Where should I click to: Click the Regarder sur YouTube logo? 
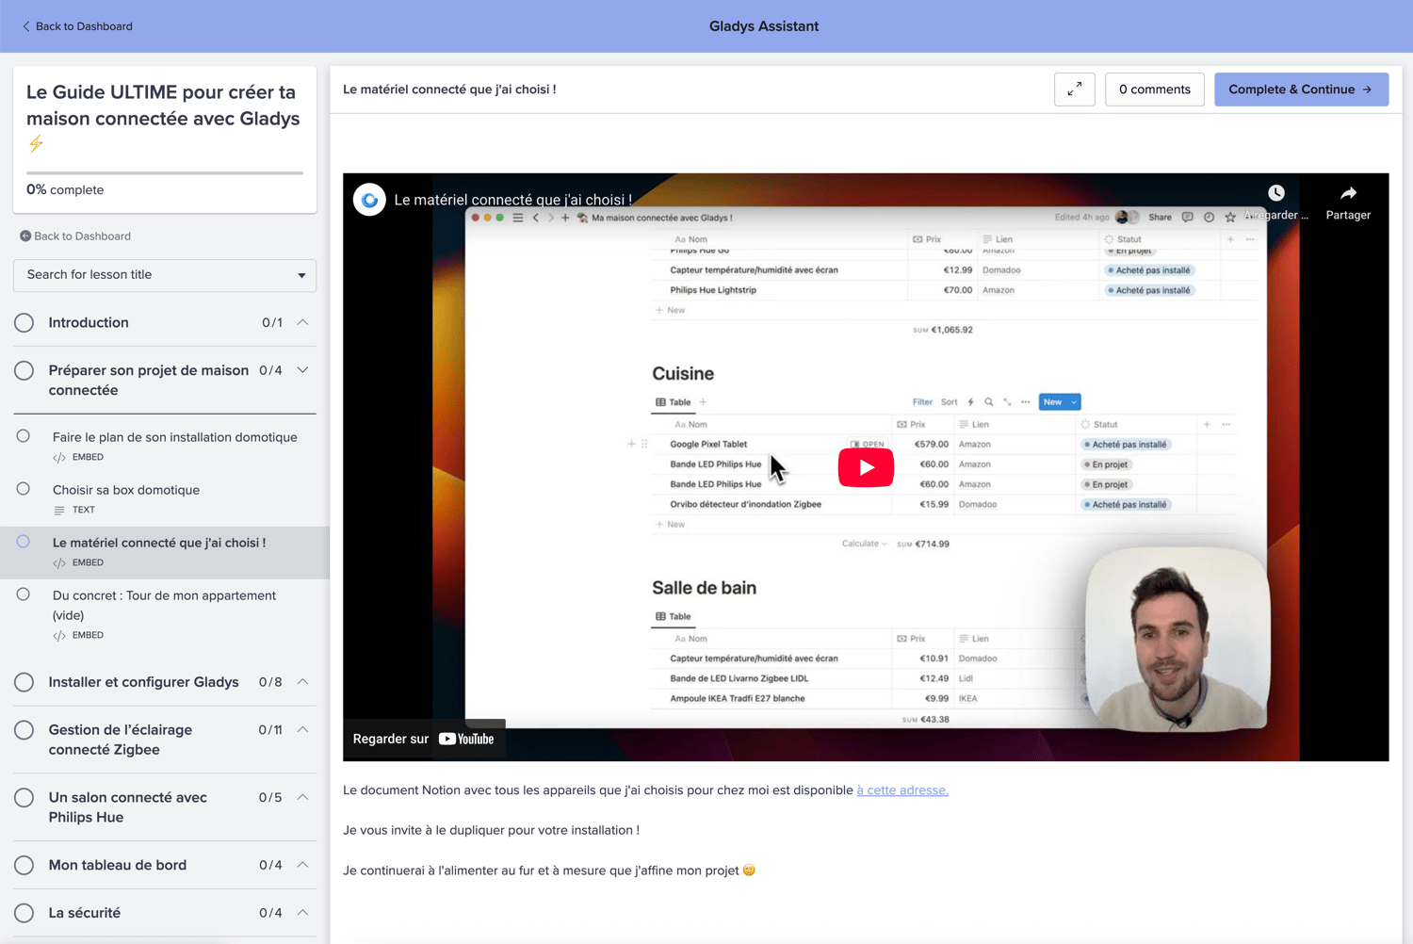pyautogui.click(x=466, y=739)
